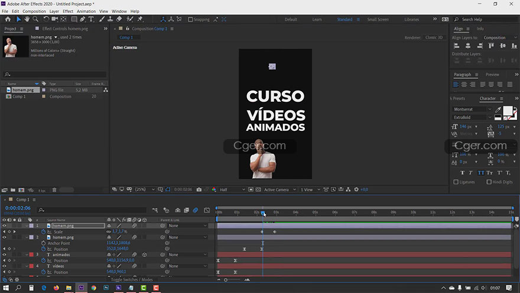Open Windows Start menu
The height and width of the screenshot is (293, 520).
[6, 288]
